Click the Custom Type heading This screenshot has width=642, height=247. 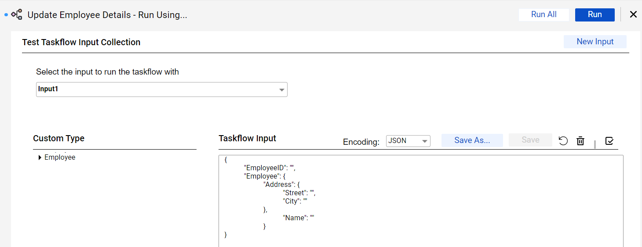(x=59, y=138)
